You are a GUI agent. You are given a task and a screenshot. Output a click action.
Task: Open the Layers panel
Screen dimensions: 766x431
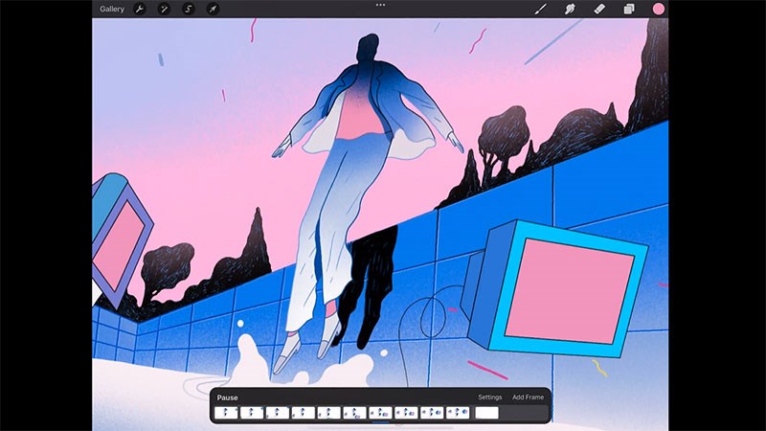(x=629, y=9)
